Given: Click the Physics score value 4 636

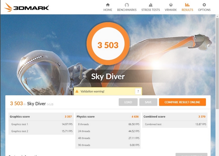Looking at the screenshot, I should point(135,117).
